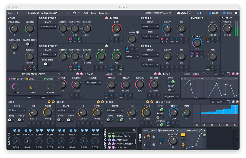Click the Detune macro minus icon
Screen dimensions: 246x158
coord(15,130)
